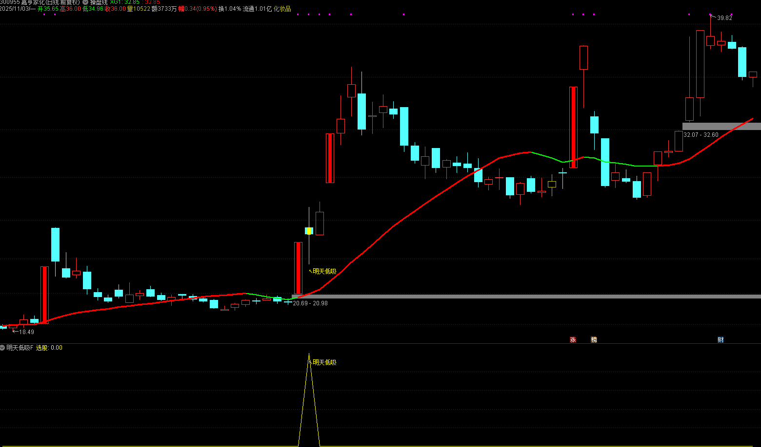Click the 幅0.34(0.95%) change value

pyautogui.click(x=198, y=9)
